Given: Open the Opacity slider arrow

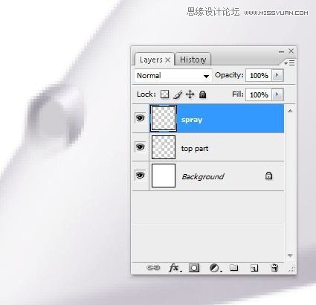Looking at the screenshot, I should pyautogui.click(x=277, y=75).
